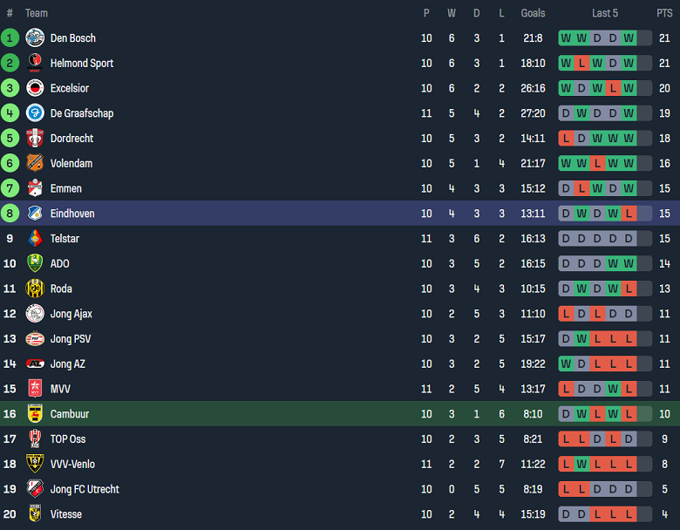Open the Telstar team name link
Image resolution: width=680 pixels, height=530 pixels.
click(x=65, y=239)
